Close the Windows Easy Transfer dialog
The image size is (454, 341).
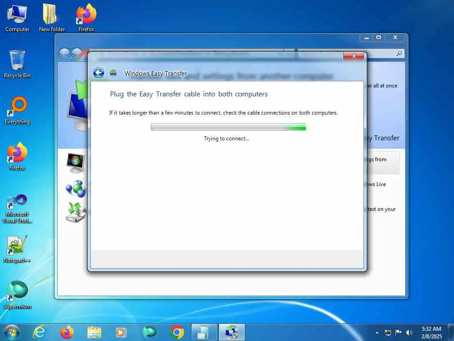(x=353, y=56)
